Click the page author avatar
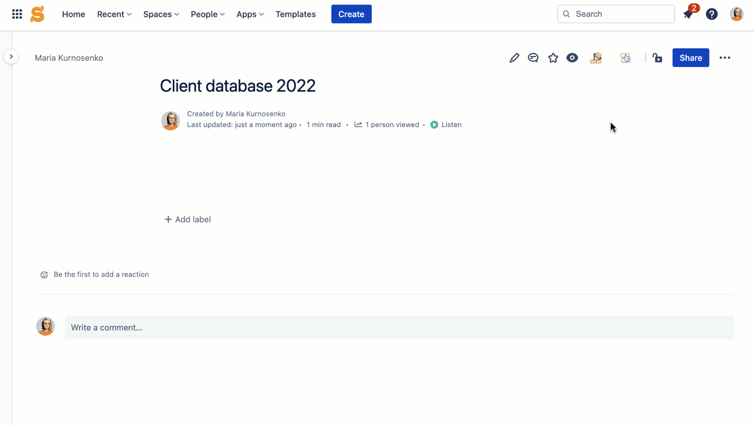 pos(170,120)
